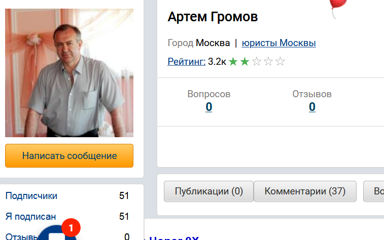Switch to the Комментарии (37) tab
This screenshot has height=240, width=384.
coord(305,191)
